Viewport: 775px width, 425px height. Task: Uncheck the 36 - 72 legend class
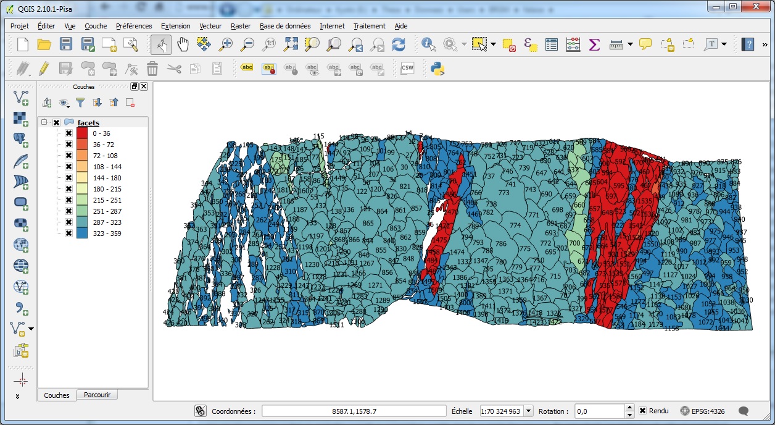point(68,144)
